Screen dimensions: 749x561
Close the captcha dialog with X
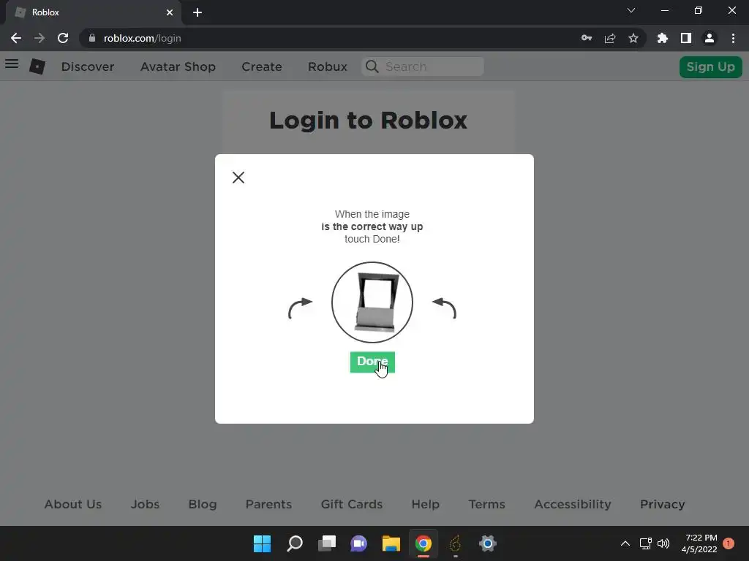[238, 178]
